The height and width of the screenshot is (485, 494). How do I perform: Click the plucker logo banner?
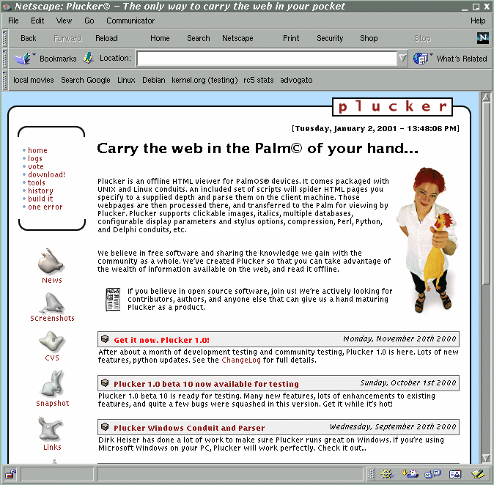pyautogui.click(x=393, y=107)
